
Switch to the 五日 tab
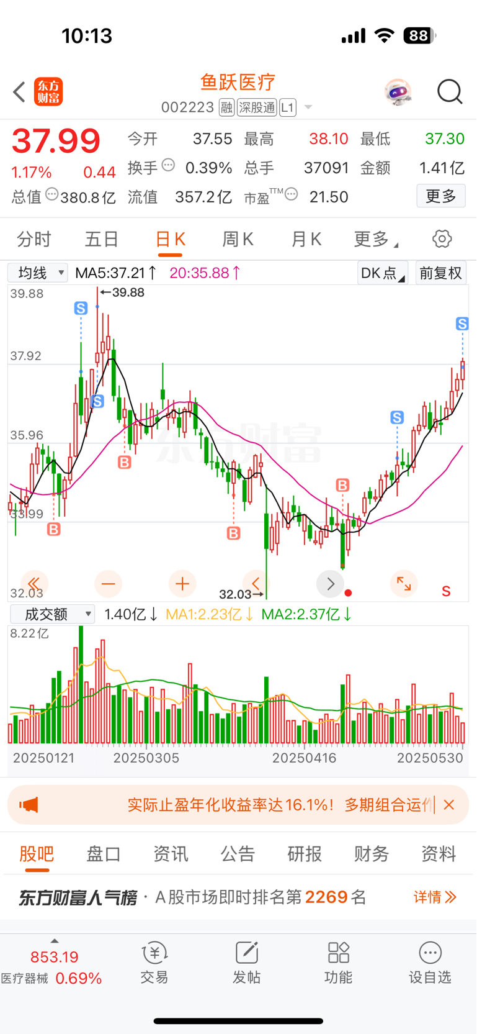click(x=102, y=239)
